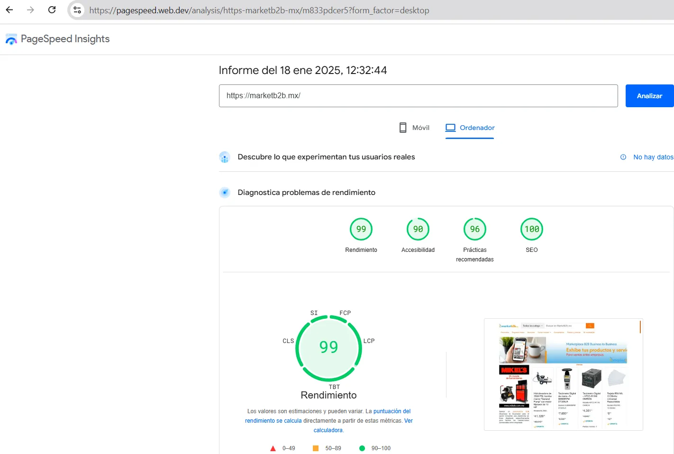Jump to the Accesibilidad 90 score gauge
The height and width of the screenshot is (454, 674).
click(418, 230)
